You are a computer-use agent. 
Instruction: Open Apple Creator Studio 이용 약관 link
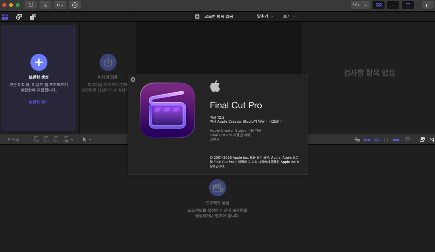point(235,130)
